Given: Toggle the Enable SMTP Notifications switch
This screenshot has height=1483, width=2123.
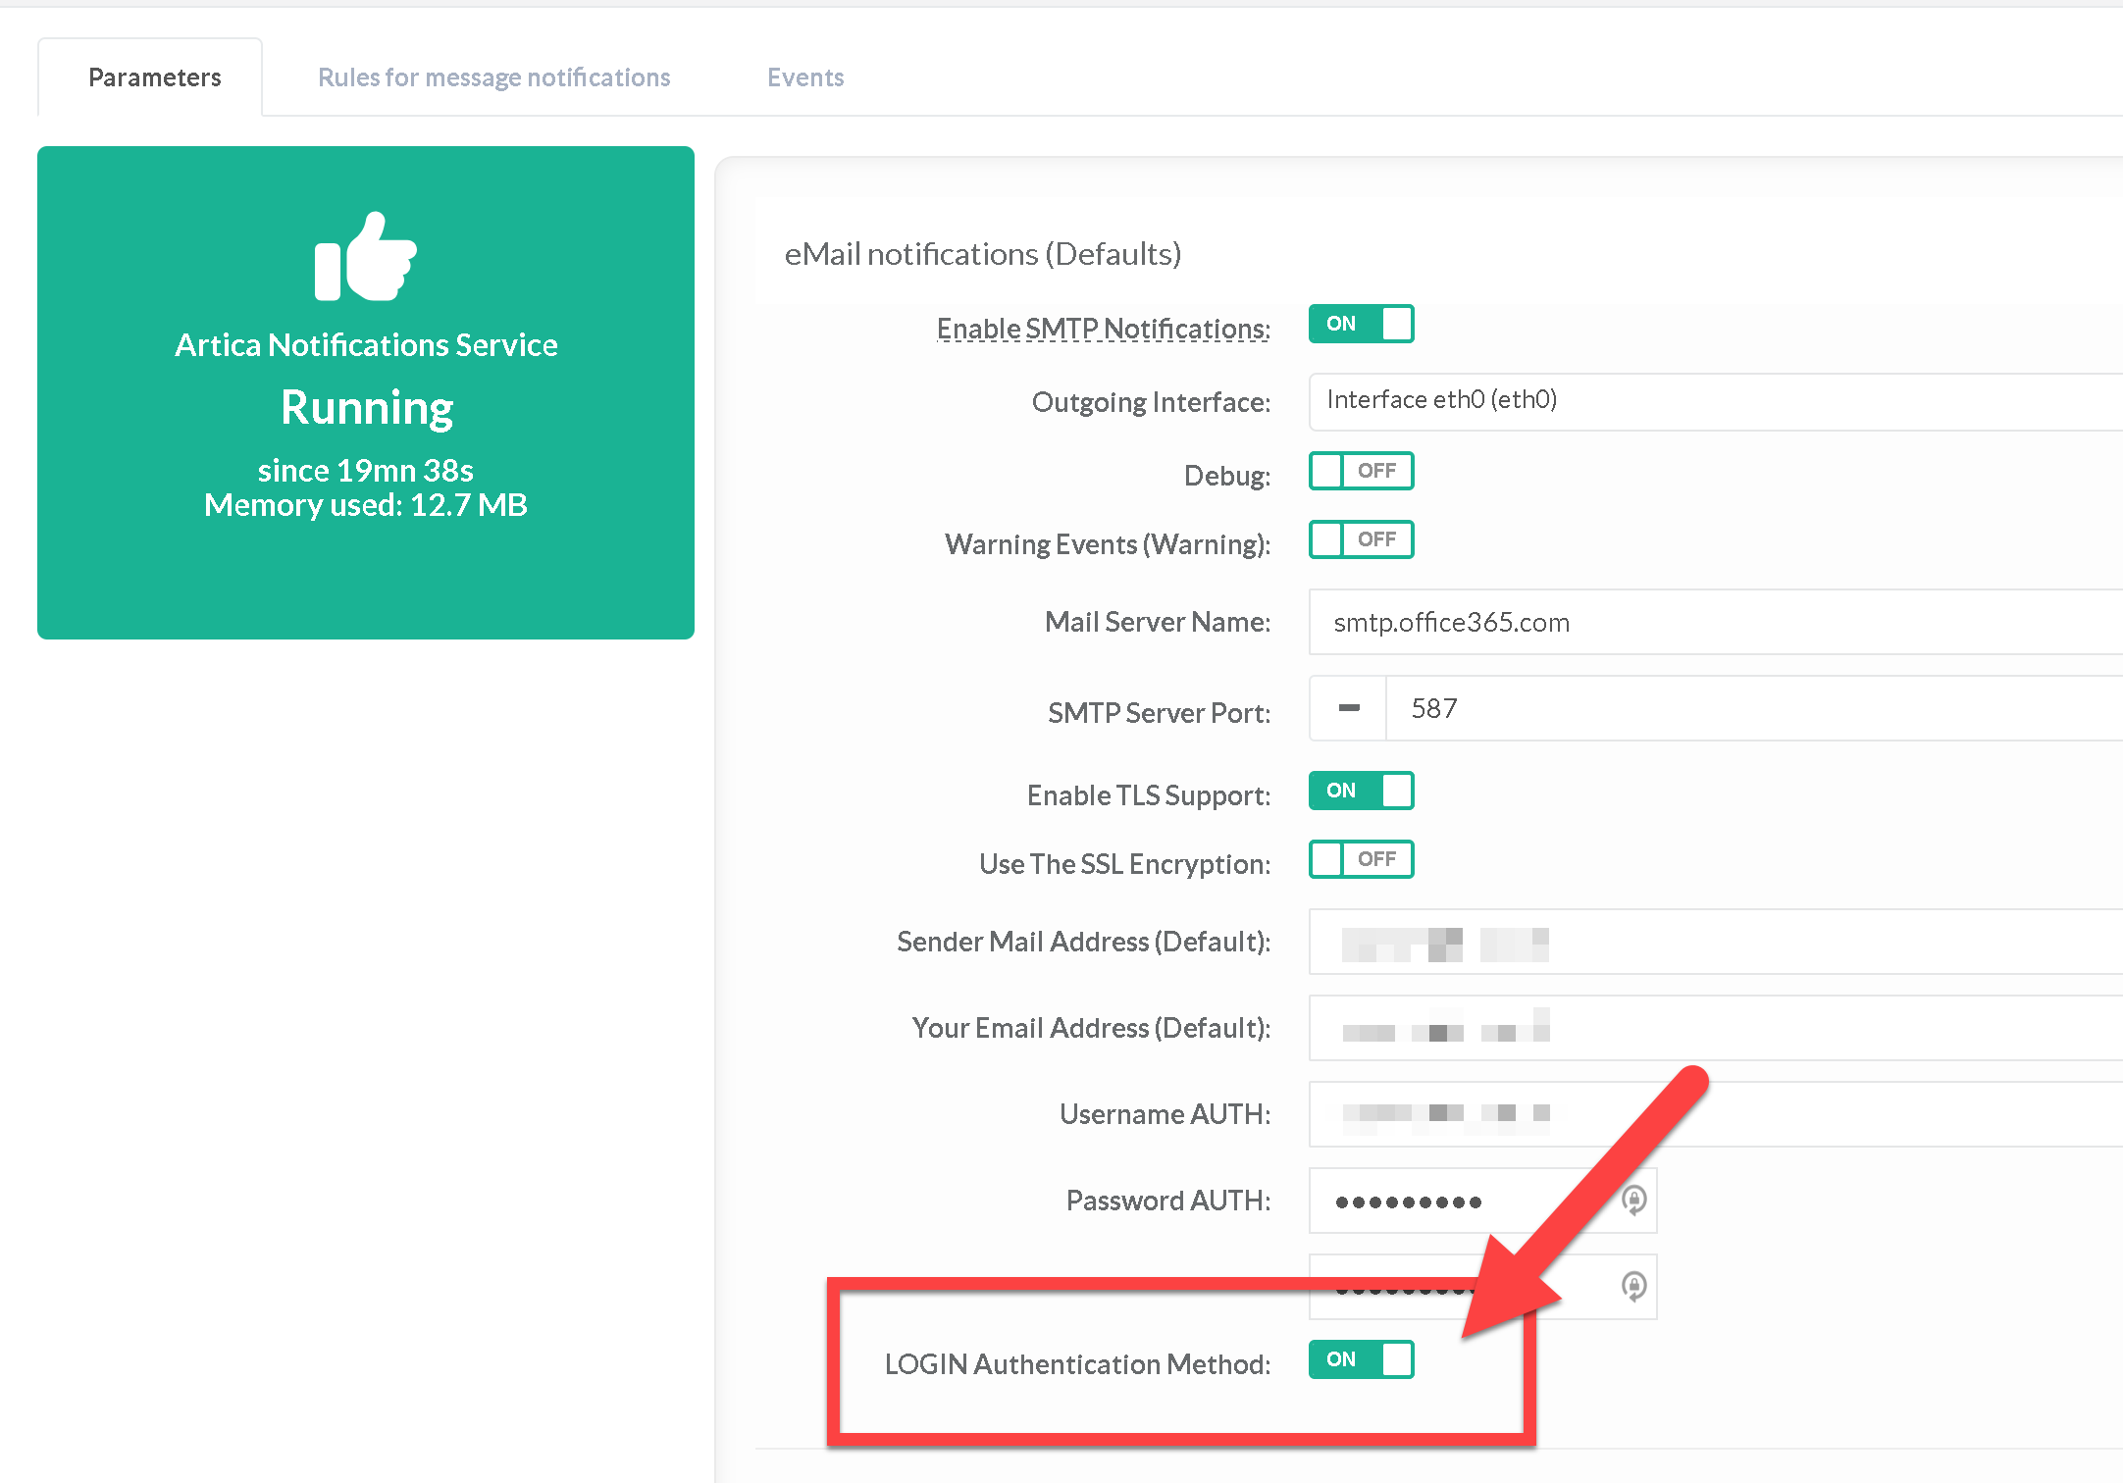Looking at the screenshot, I should (x=1361, y=324).
